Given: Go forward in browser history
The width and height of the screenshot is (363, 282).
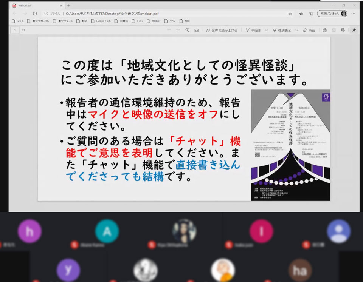Looking at the screenshot, I should tap(25, 14).
